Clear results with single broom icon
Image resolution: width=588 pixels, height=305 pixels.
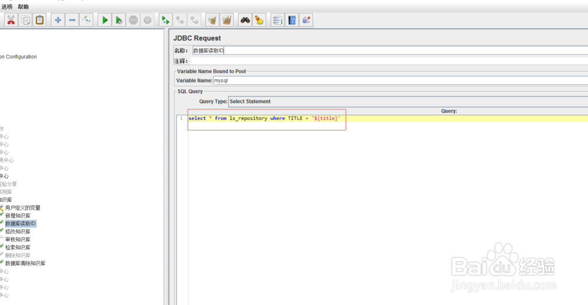(212, 20)
